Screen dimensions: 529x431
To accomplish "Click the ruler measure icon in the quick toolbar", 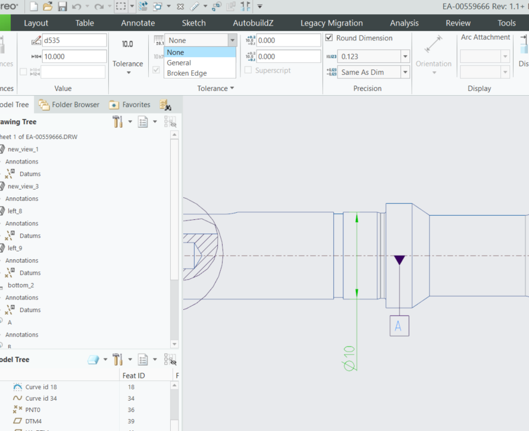I will tap(195, 7).
